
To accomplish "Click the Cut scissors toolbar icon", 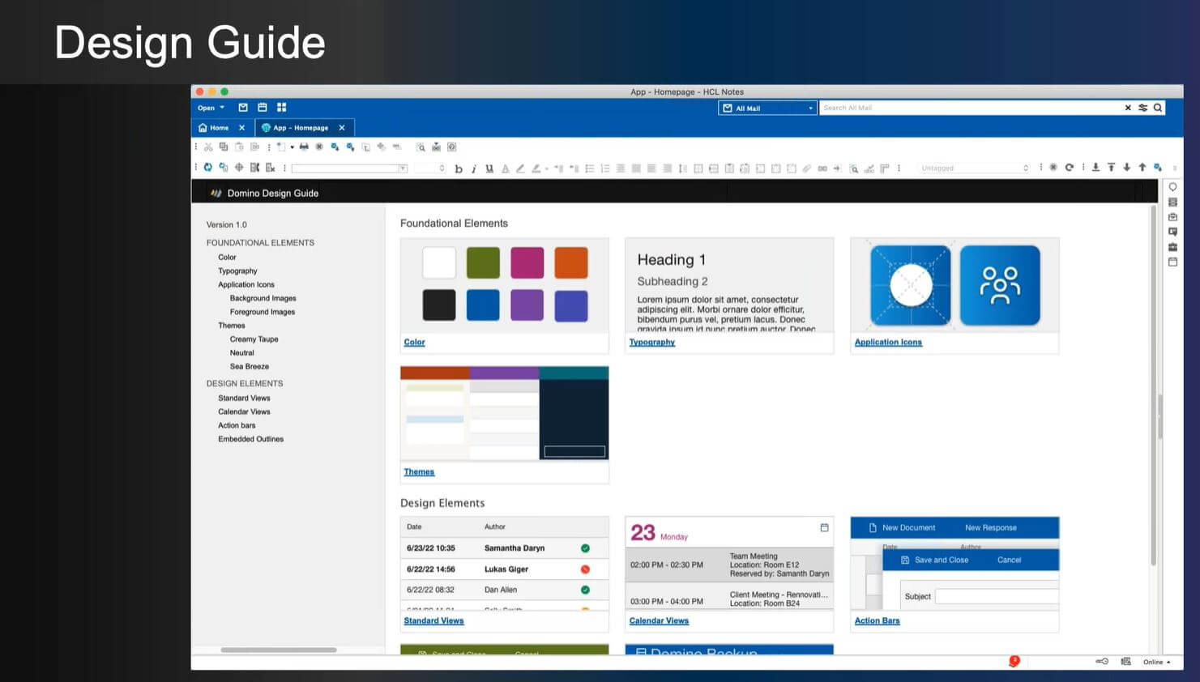I will (208, 147).
